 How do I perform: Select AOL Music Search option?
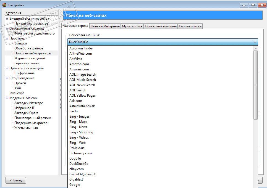click(x=161, y=80)
